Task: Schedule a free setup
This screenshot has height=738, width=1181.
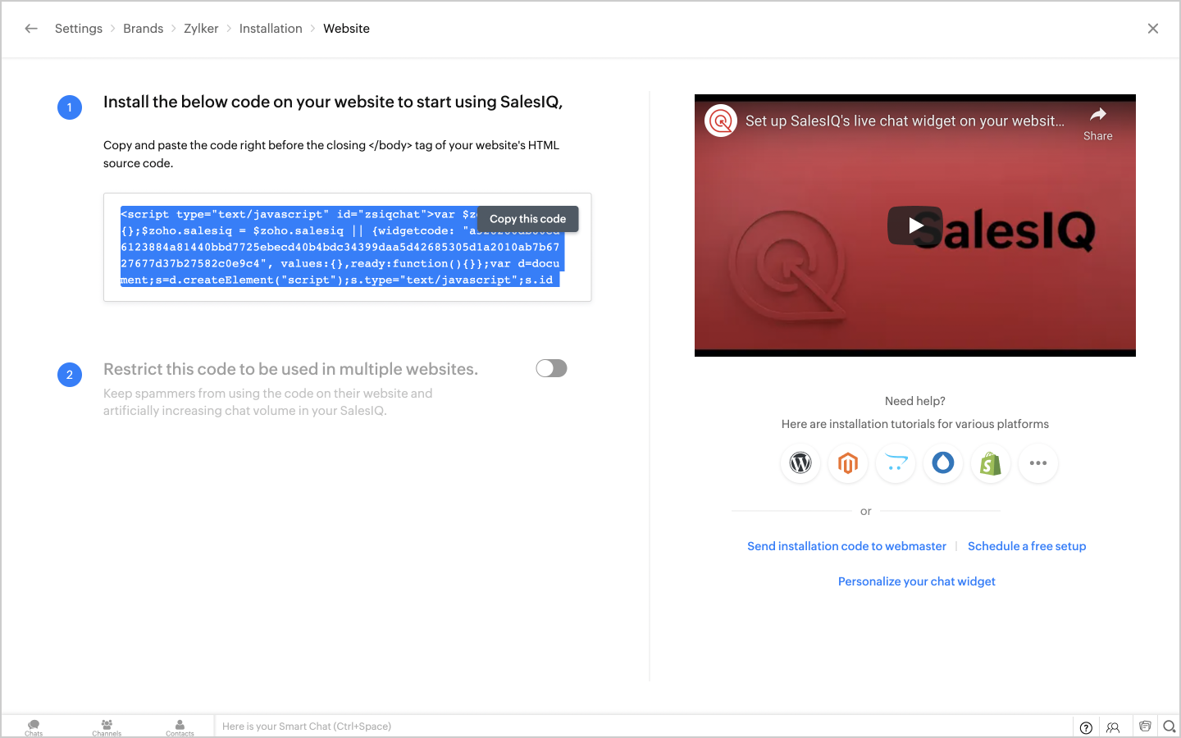Action: pos(1027,546)
